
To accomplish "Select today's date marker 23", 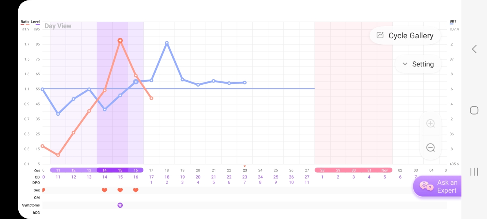I will tap(245, 170).
